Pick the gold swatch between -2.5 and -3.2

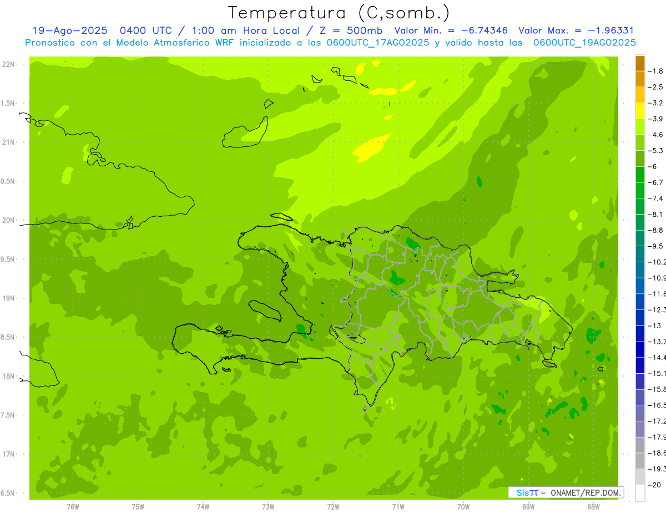pyautogui.click(x=640, y=95)
